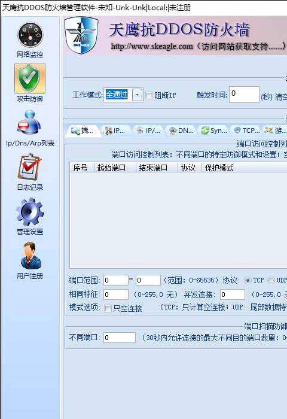Screen dimensions: 287x419
Task: Toggle the 只空连接 checkbox
Action: [x=108, y=309]
